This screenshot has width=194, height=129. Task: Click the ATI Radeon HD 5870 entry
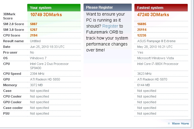pyautogui.click(x=152, y=79)
